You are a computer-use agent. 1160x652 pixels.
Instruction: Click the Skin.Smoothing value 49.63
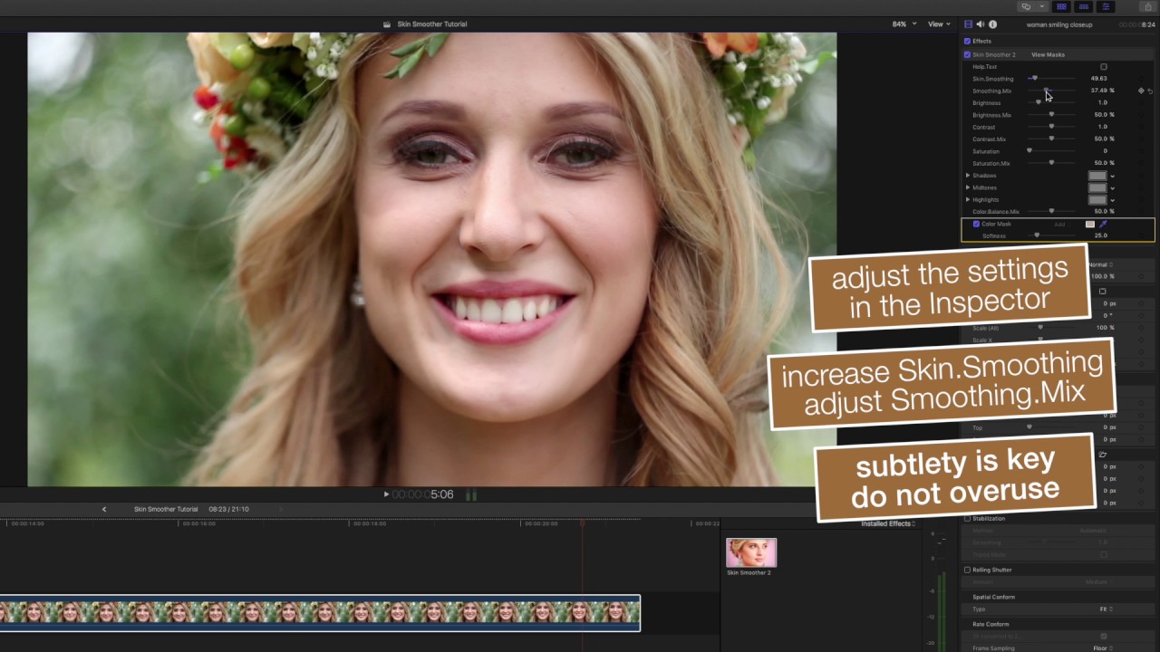[x=1098, y=79]
